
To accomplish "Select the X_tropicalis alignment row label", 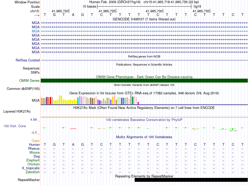I will [31, 168].
